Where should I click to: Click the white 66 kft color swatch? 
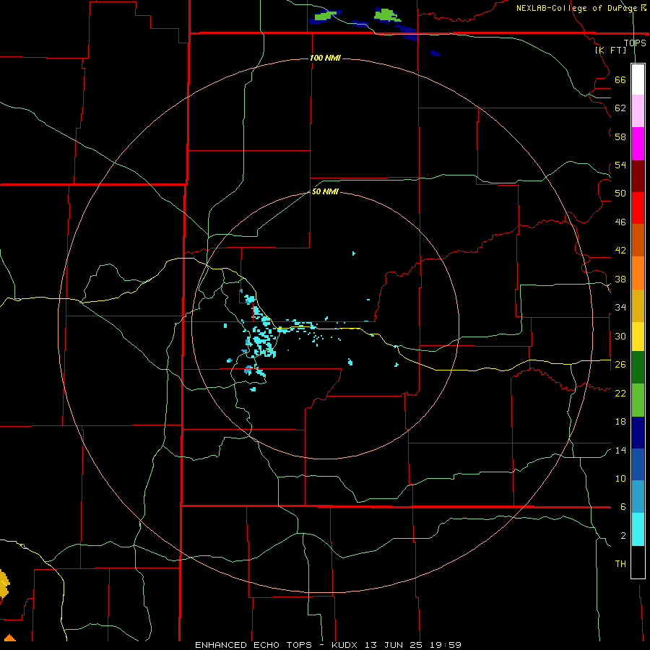point(638,79)
